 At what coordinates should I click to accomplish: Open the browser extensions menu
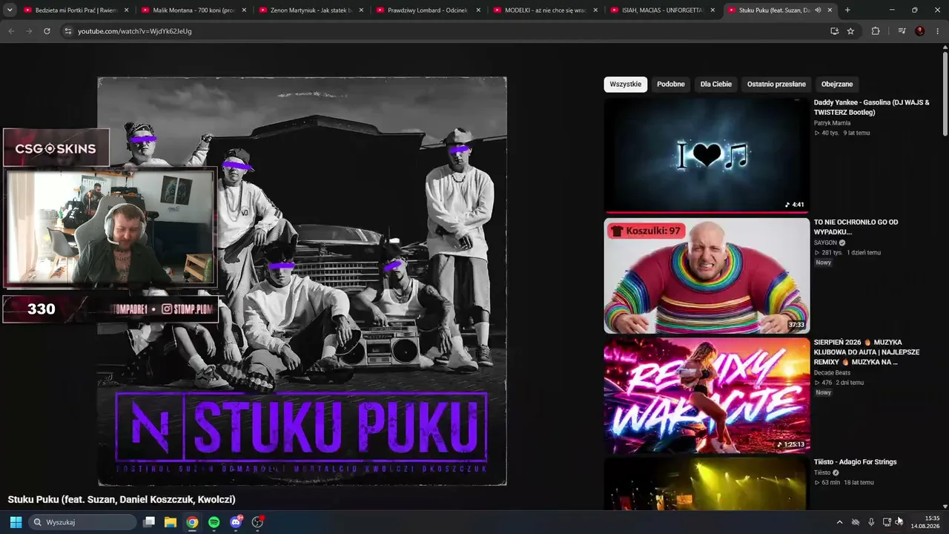point(876,31)
